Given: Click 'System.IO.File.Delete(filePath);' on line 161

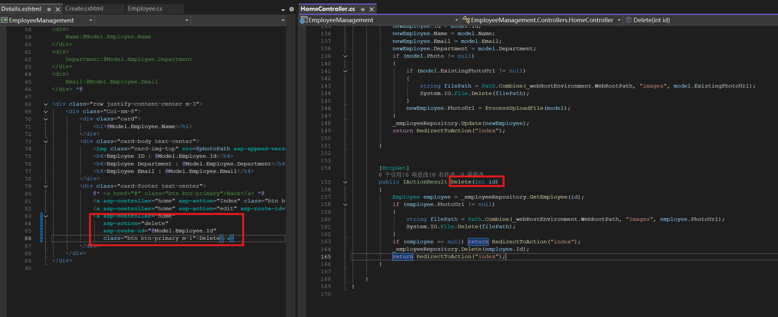Looking at the screenshot, I should tap(461, 227).
